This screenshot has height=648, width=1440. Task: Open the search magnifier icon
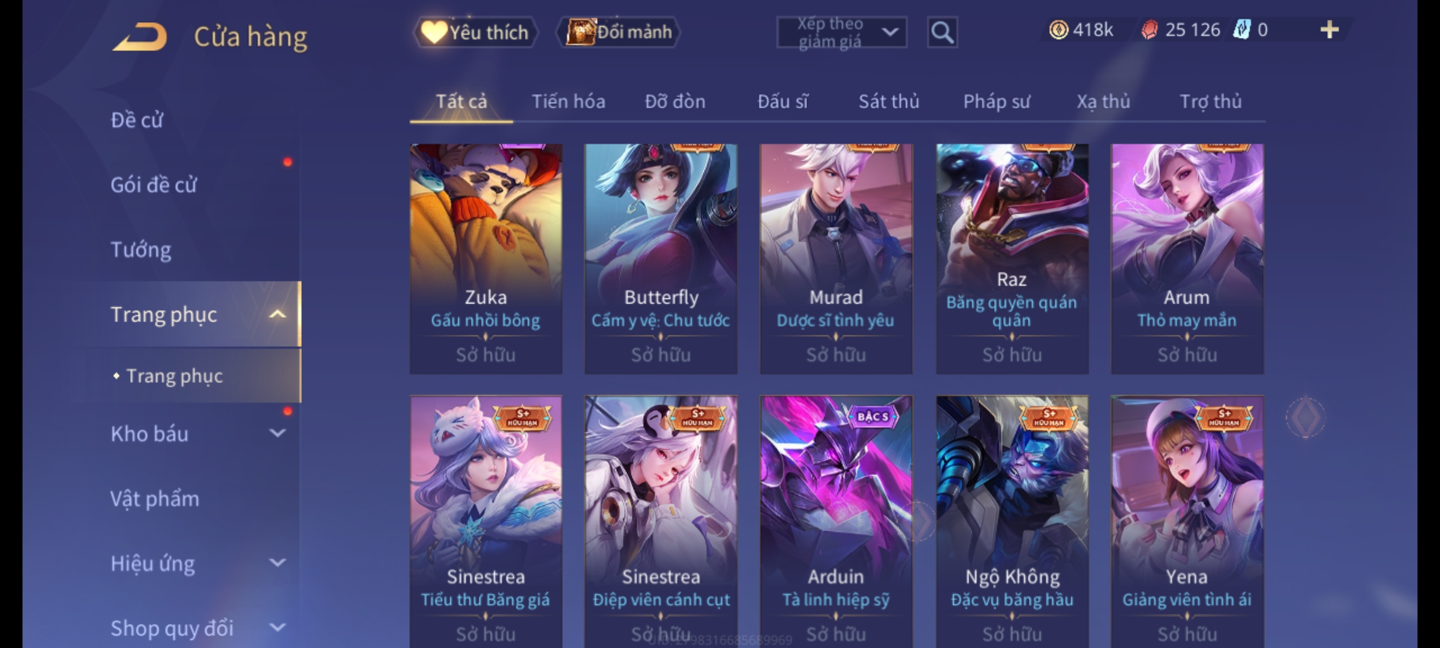pyautogui.click(x=942, y=32)
